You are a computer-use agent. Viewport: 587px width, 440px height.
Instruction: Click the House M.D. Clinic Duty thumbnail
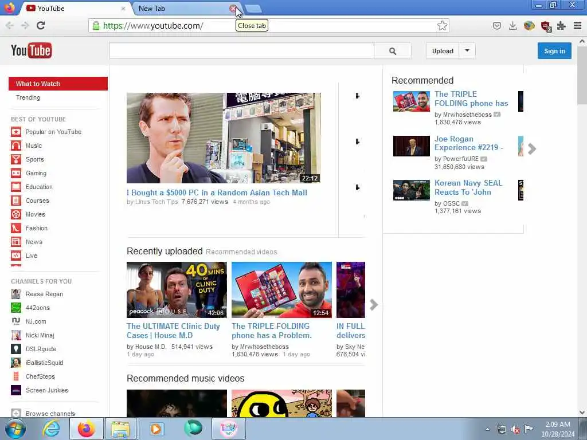pos(177,290)
